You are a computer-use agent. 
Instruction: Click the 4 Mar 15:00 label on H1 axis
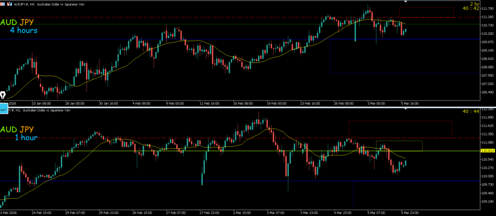click(x=343, y=212)
